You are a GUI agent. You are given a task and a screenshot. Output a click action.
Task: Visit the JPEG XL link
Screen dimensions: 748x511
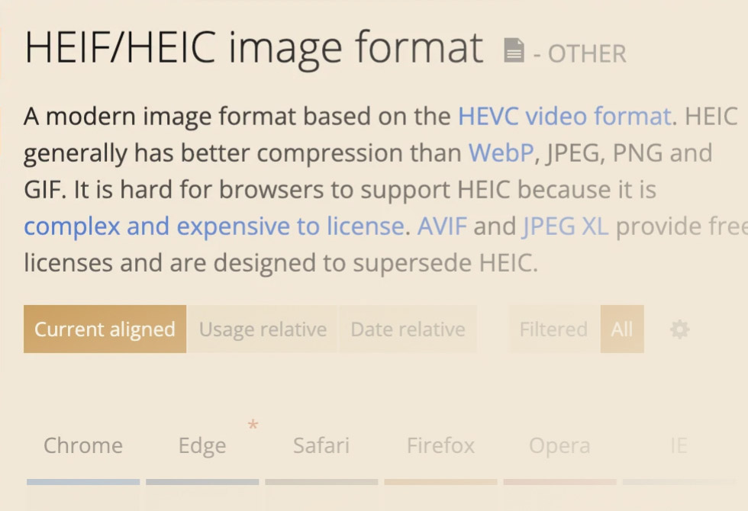click(566, 227)
